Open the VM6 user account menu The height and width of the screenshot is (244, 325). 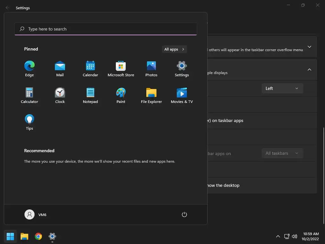pyautogui.click(x=36, y=214)
